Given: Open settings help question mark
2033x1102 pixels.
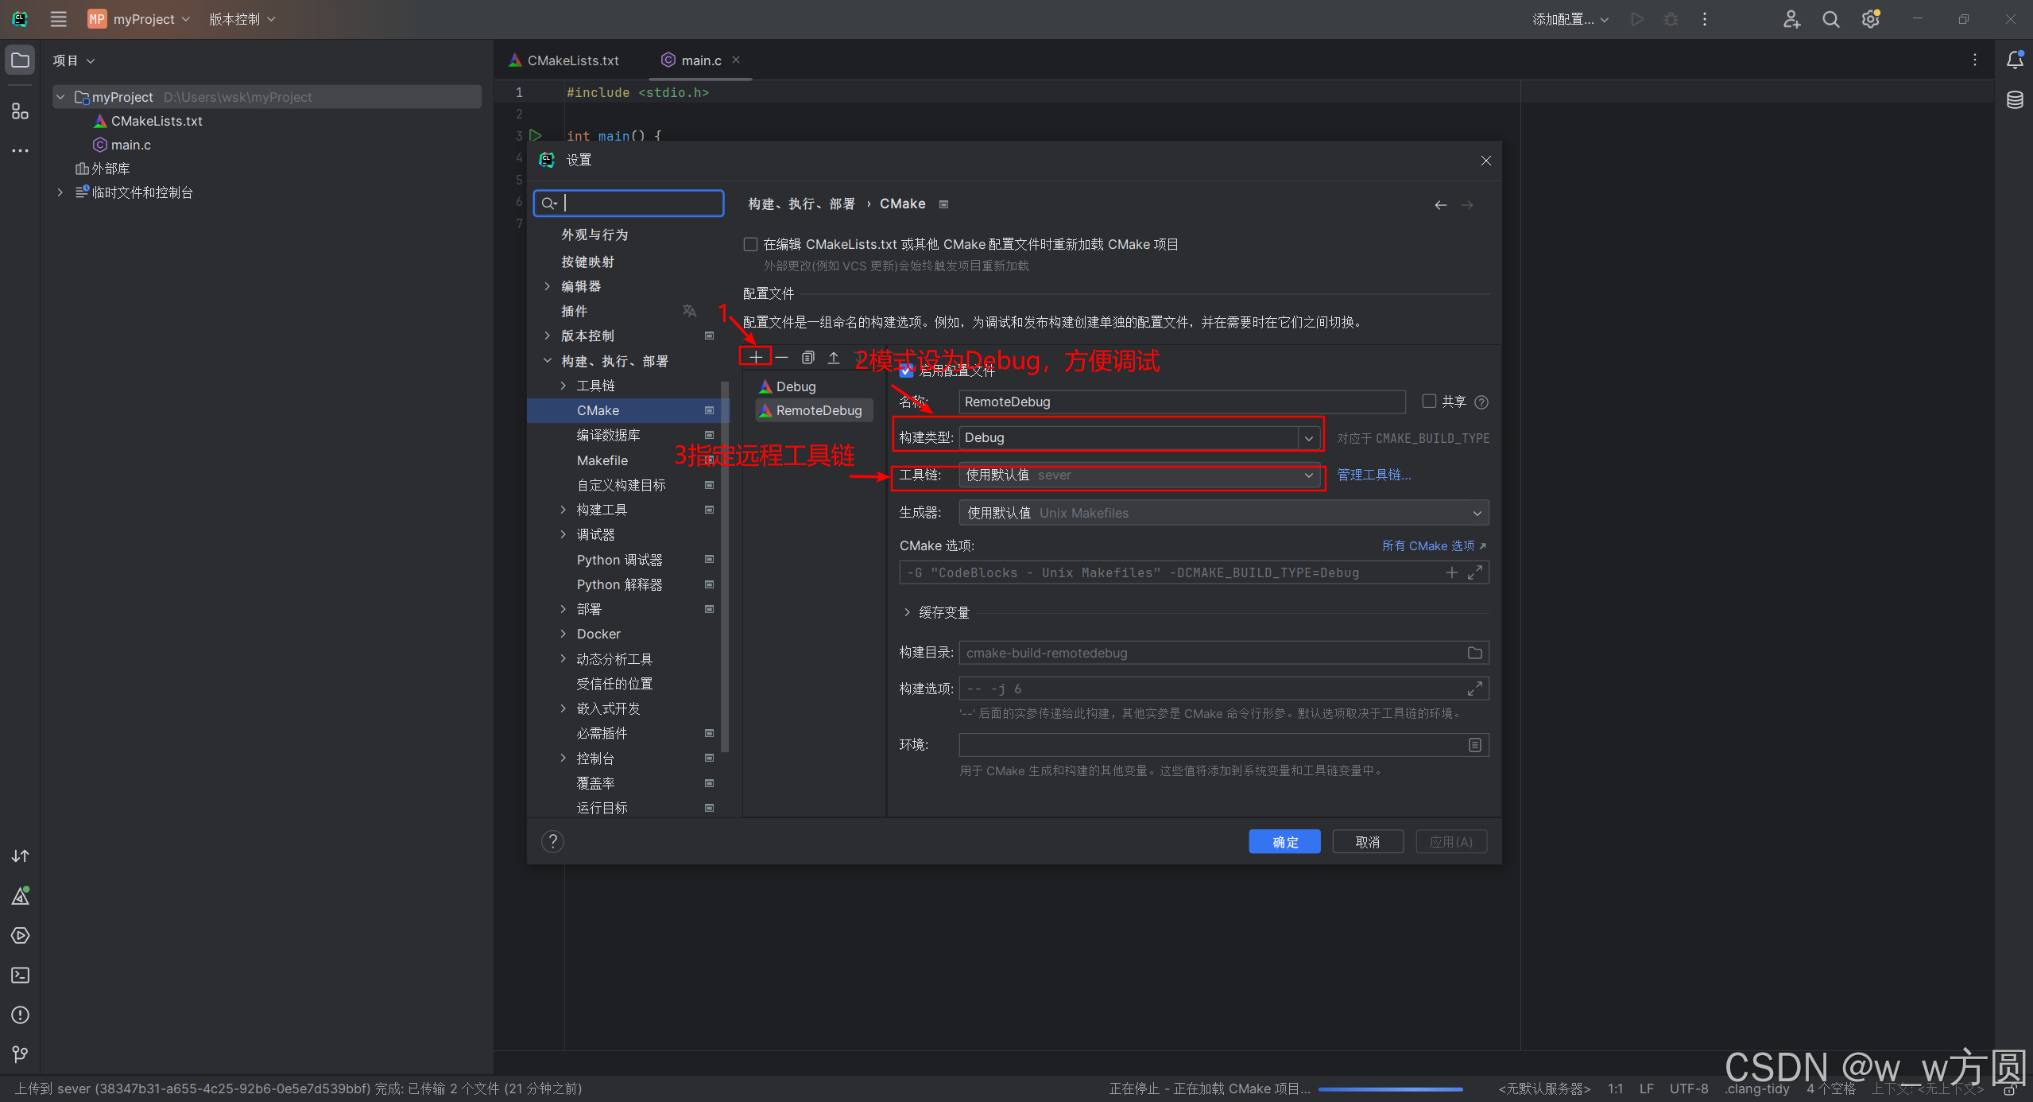Looking at the screenshot, I should point(553,841).
